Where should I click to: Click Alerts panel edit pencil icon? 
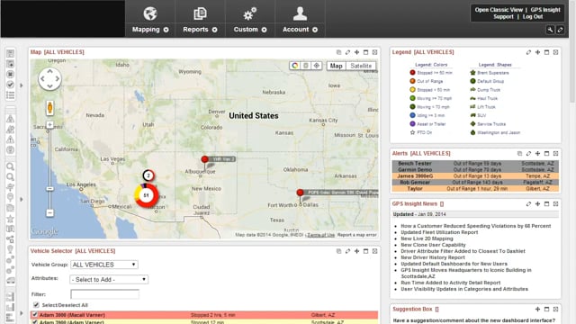tap(528, 154)
